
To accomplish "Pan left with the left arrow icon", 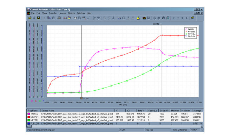I will (173, 18).
